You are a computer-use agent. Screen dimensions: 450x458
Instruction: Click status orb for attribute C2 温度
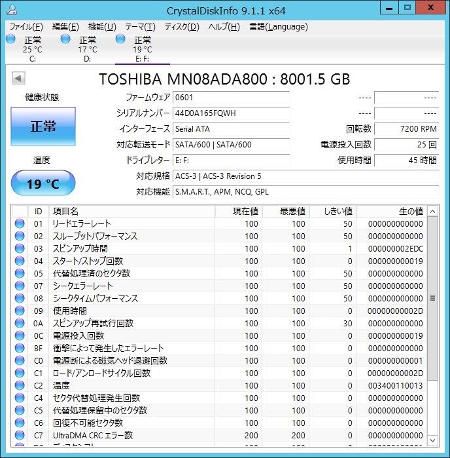[x=20, y=385]
